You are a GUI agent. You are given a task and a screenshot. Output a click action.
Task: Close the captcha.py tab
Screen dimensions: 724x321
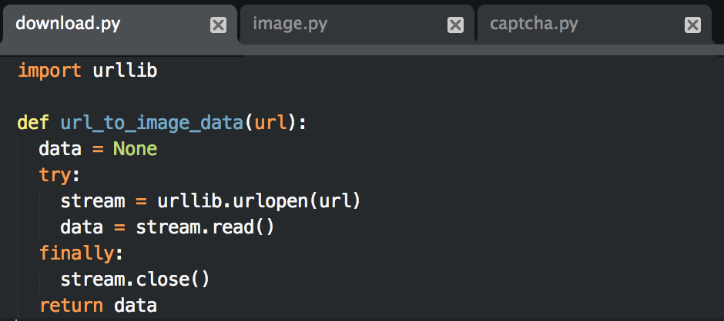(693, 25)
